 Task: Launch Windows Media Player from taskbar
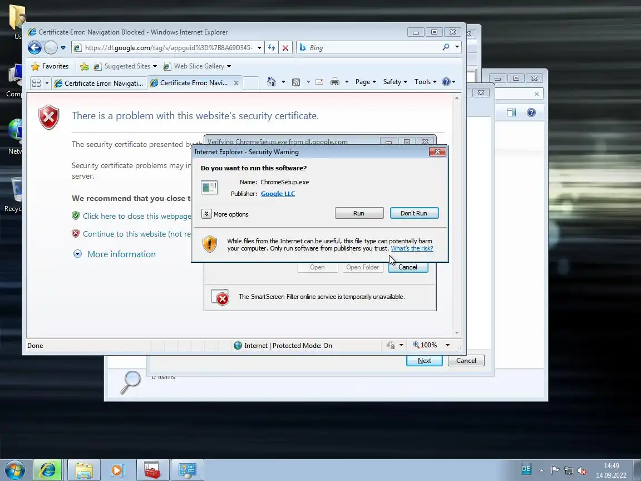(117, 470)
